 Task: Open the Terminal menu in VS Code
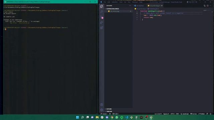(135, 2)
